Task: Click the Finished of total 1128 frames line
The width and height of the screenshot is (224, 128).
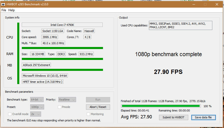Action: [163, 101]
